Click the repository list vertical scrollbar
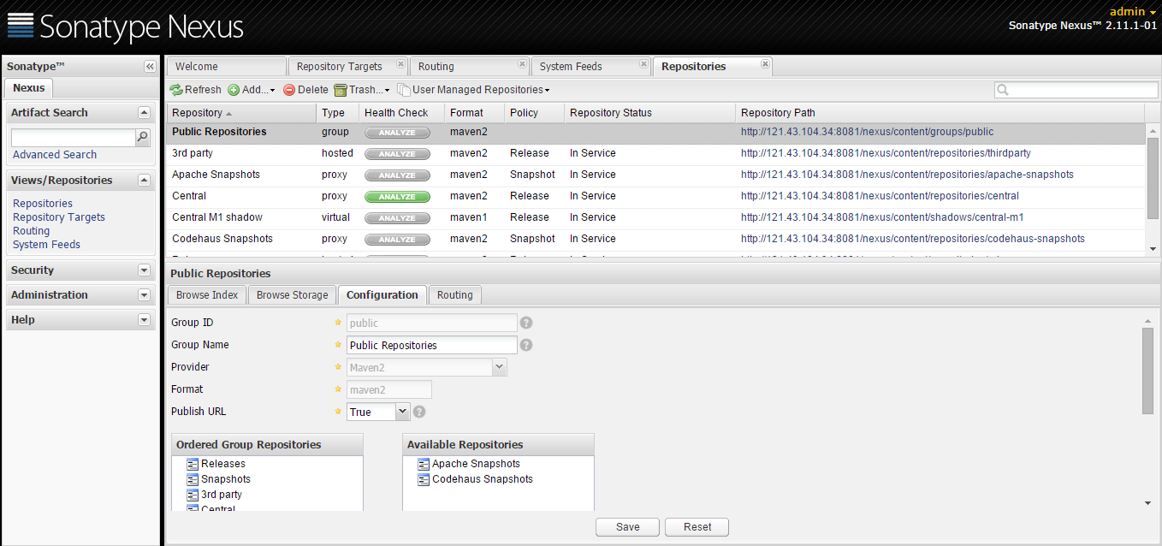 pyautogui.click(x=1153, y=177)
